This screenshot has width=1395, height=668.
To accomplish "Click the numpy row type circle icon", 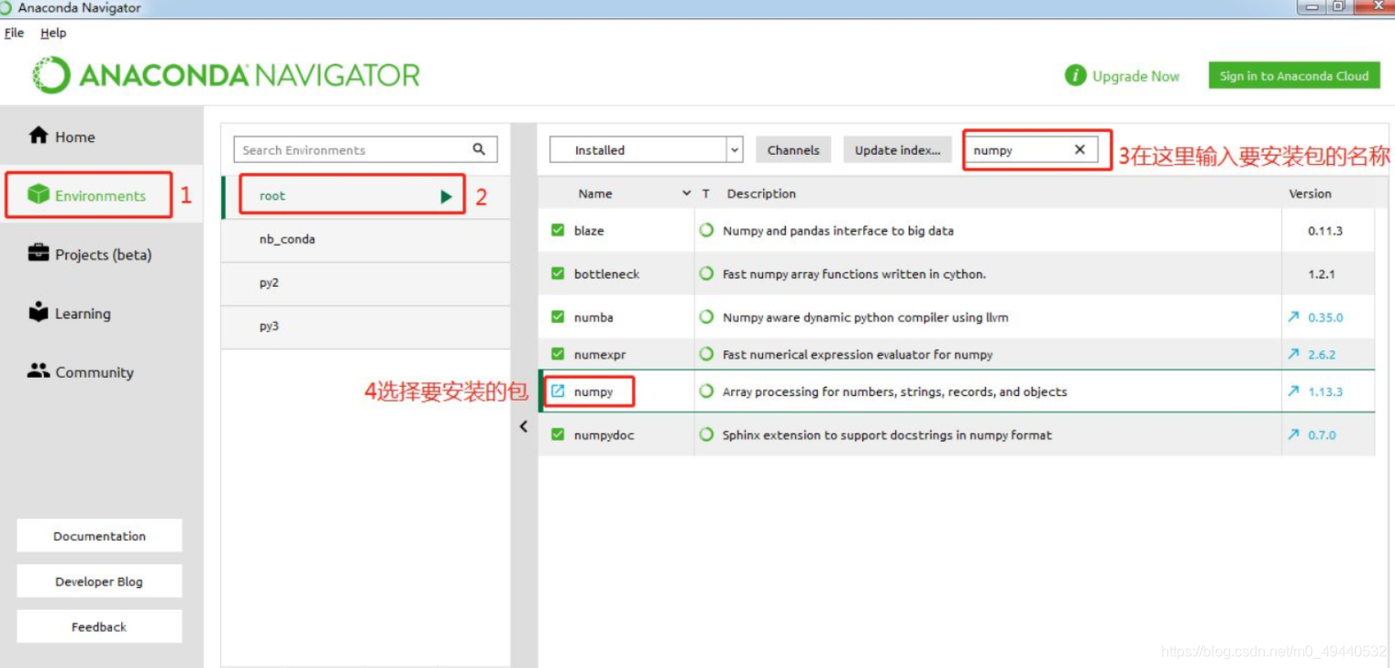I will pos(706,391).
